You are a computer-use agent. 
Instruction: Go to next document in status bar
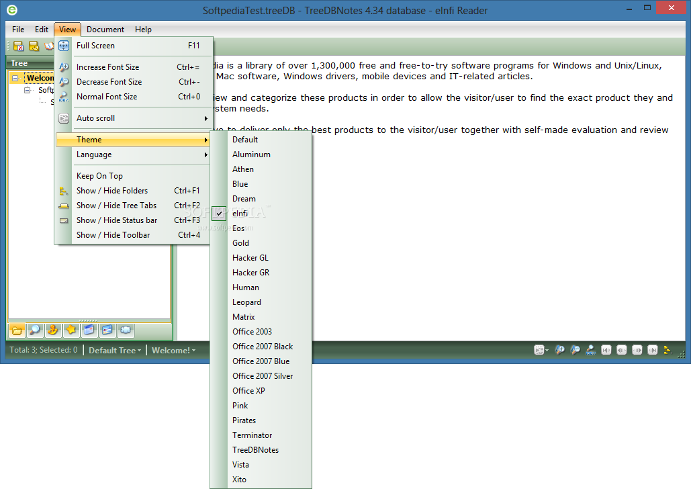click(637, 350)
